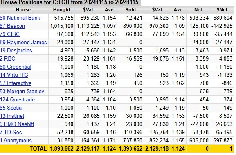Screen dimensions: 236x155
Task: Open the 1 Anonymous house link
Action: click(16, 140)
